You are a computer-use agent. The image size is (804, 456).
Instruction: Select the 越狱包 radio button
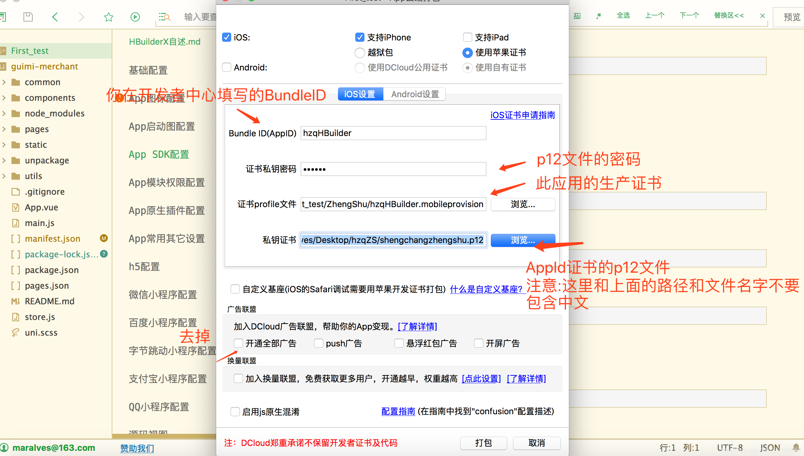coord(360,53)
